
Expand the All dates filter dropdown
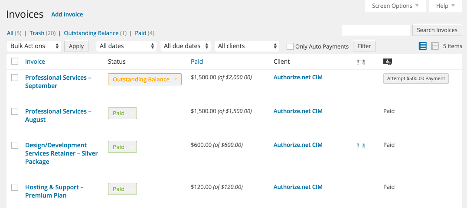[126, 46]
